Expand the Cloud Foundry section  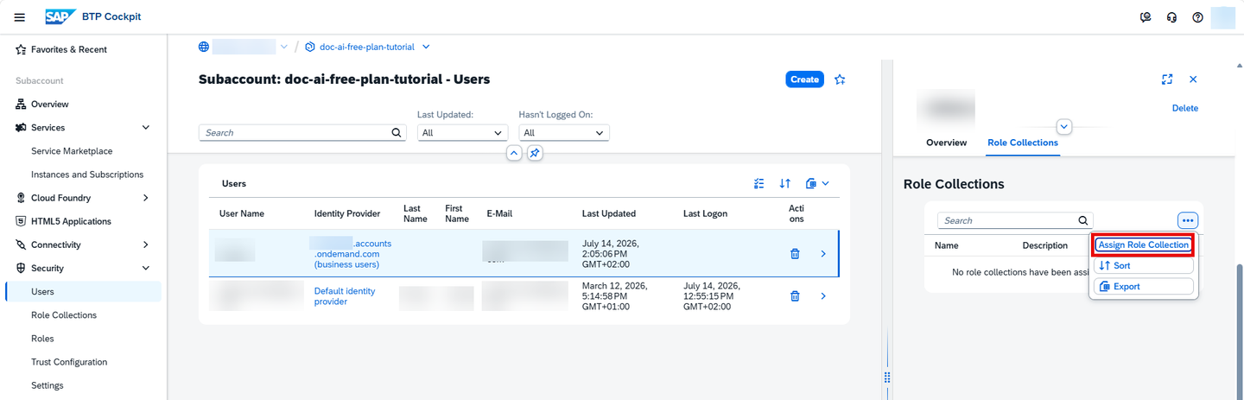pos(145,198)
